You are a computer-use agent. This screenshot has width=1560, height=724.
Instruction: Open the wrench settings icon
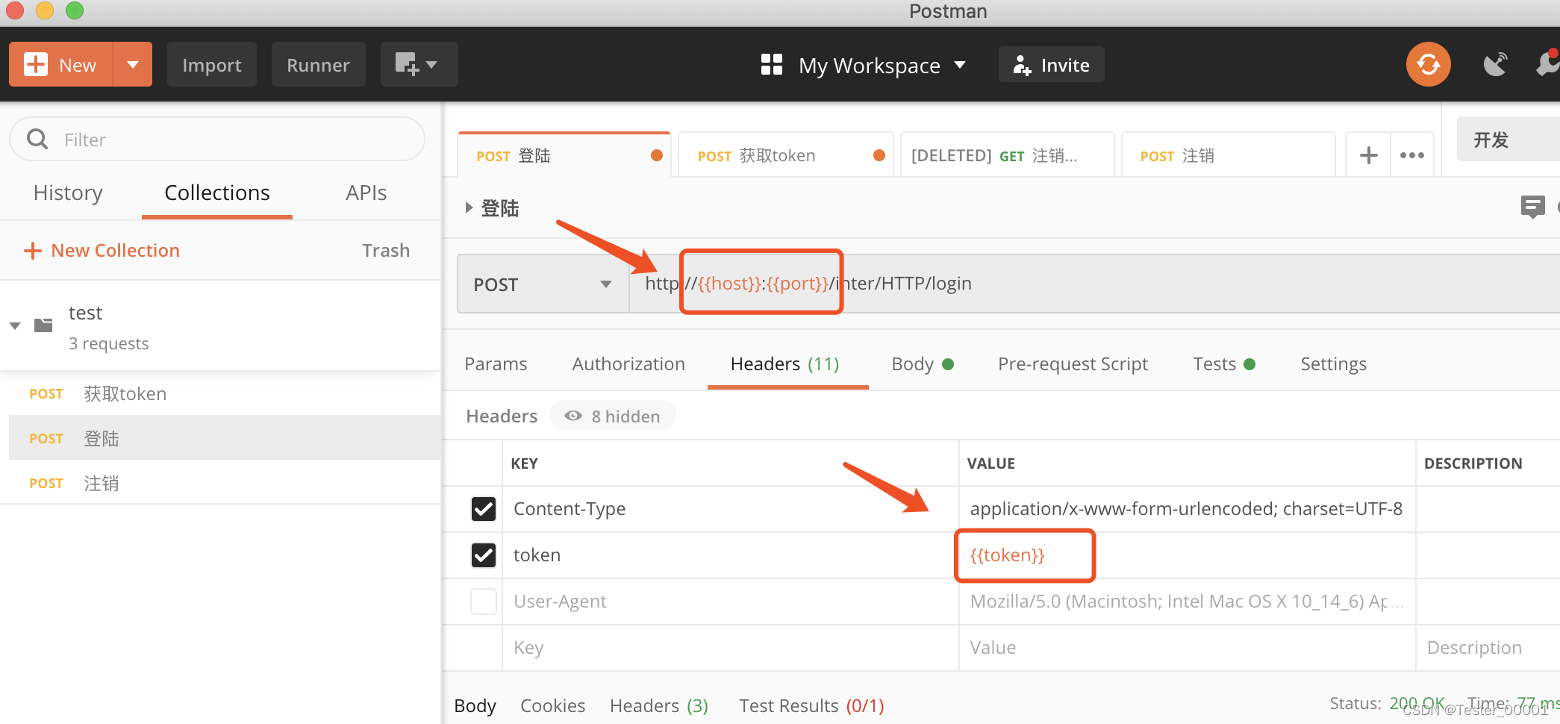click(1549, 65)
